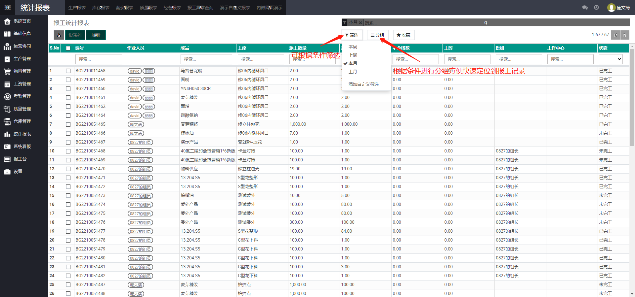Open the 状态 column filter dropdown
Screen dimensions: 635x297
[611, 59]
